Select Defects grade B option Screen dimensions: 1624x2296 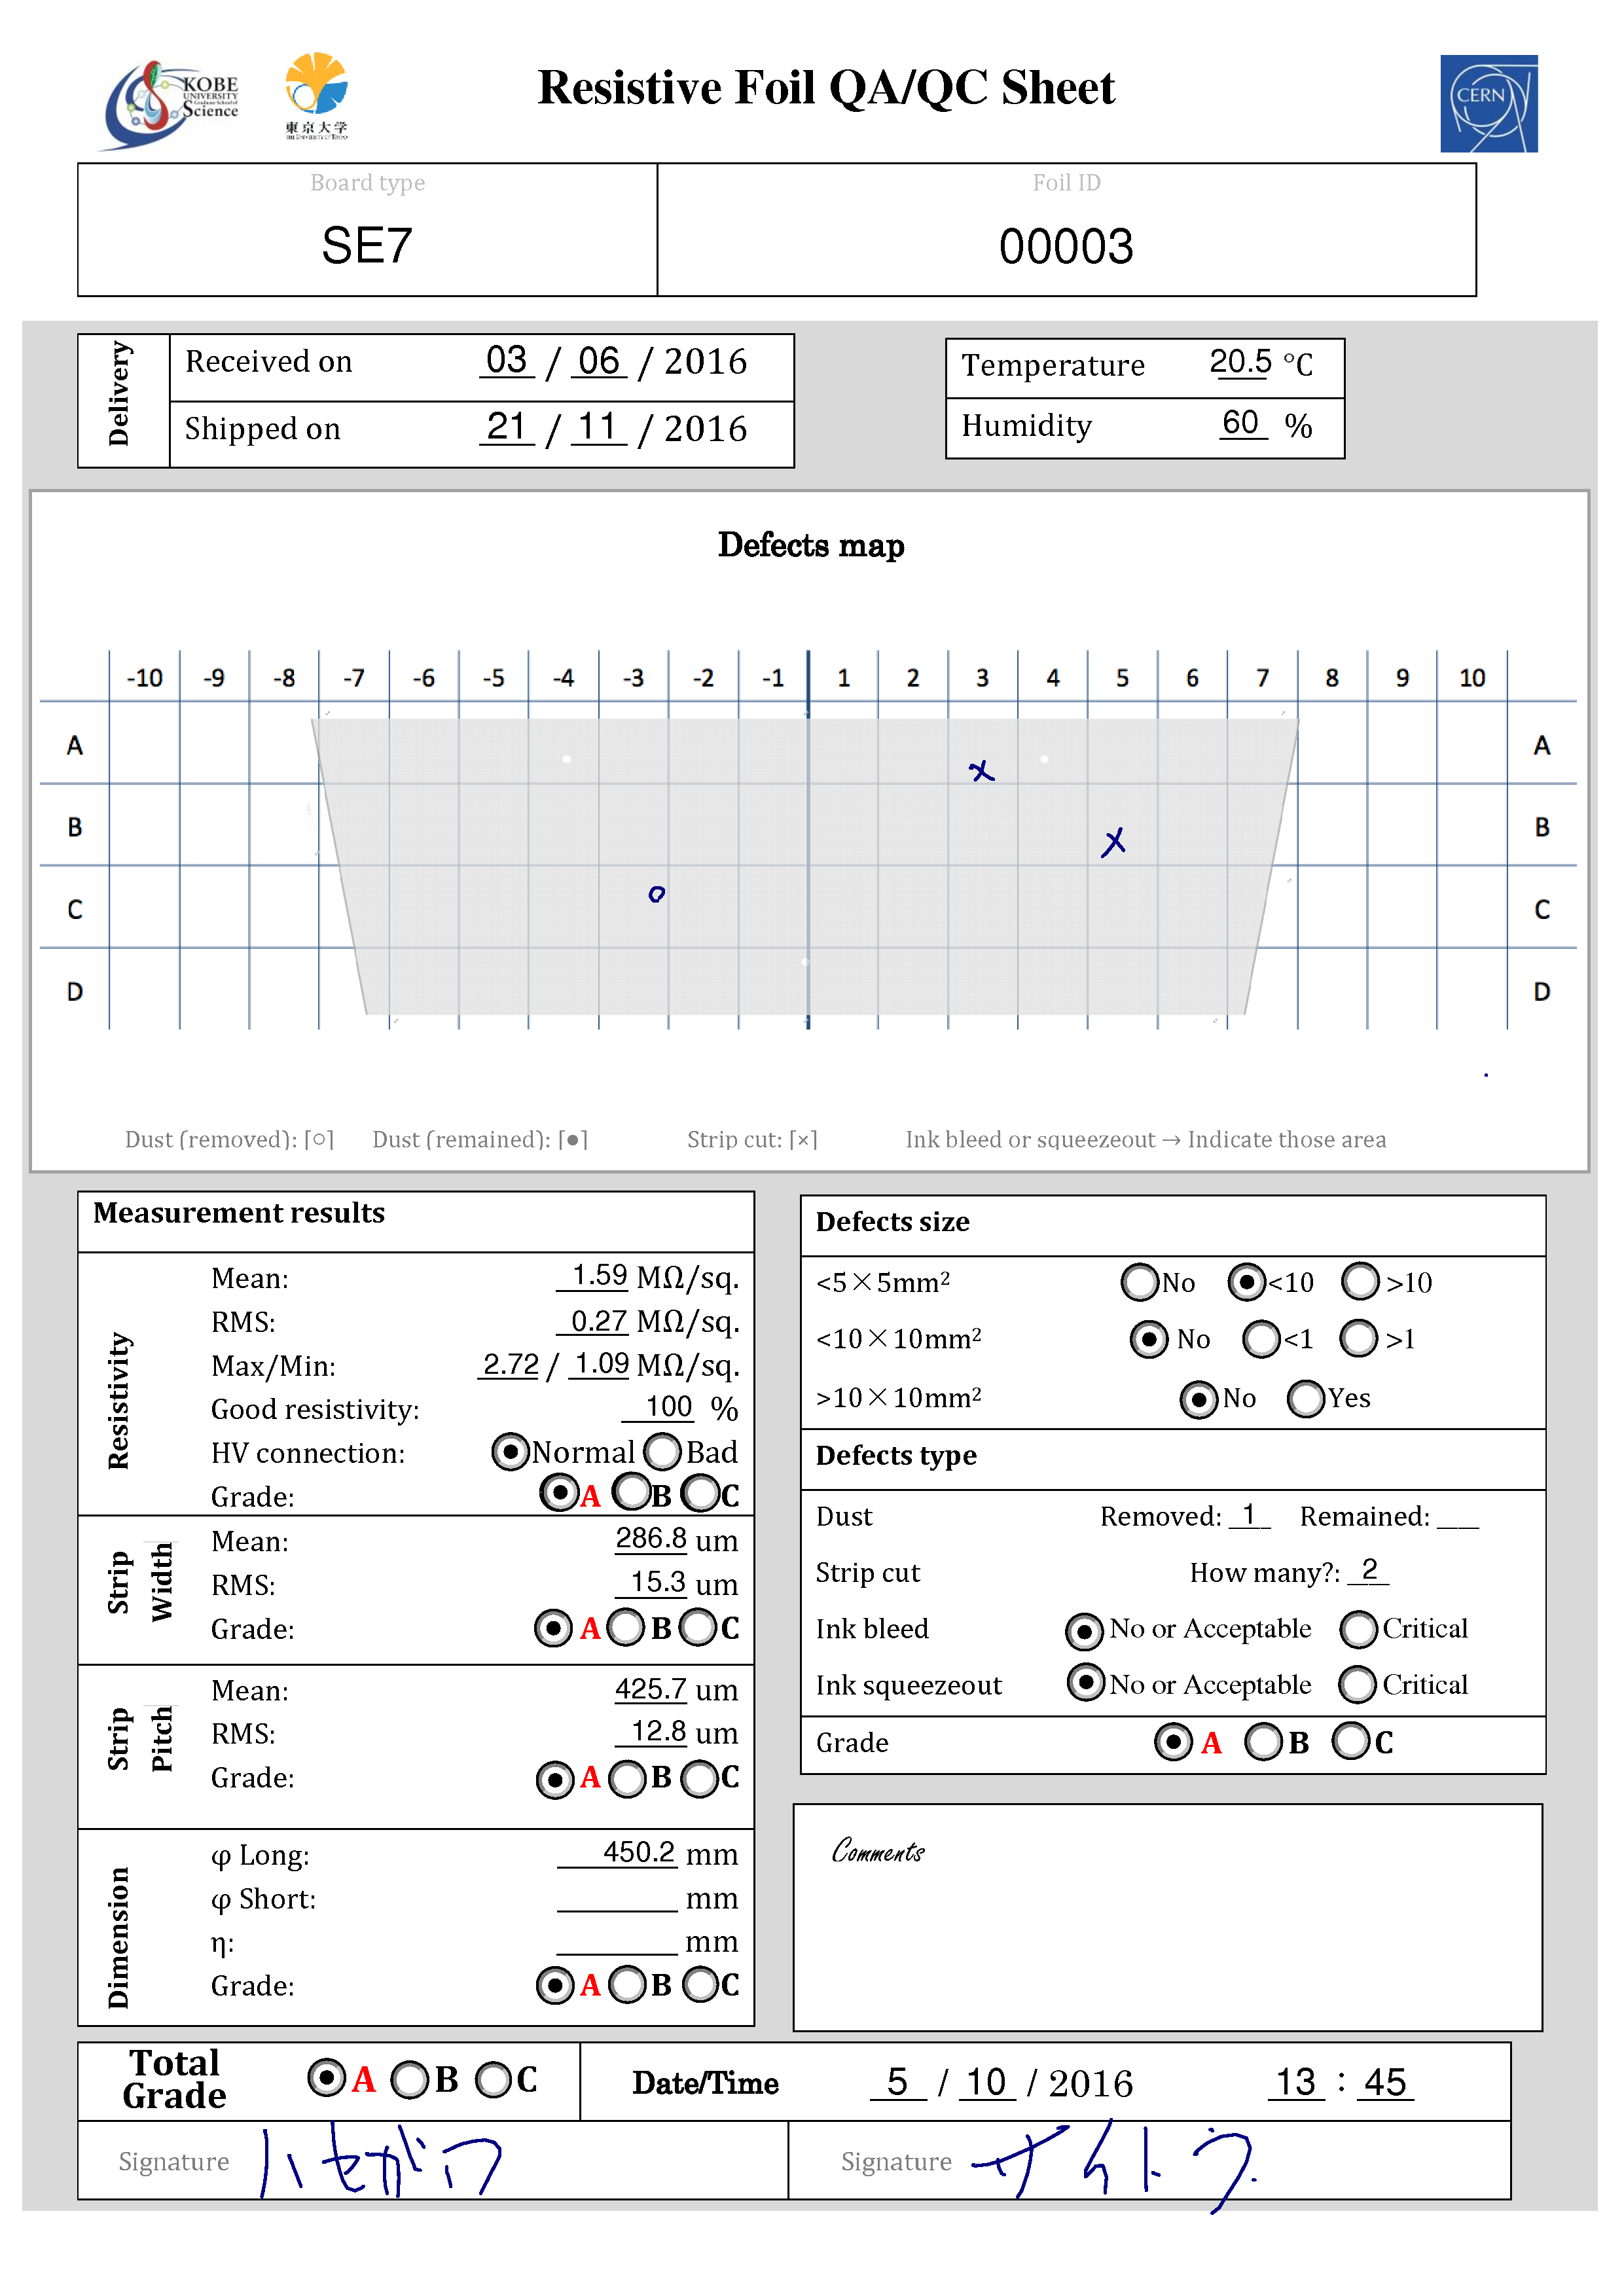click(1263, 1742)
